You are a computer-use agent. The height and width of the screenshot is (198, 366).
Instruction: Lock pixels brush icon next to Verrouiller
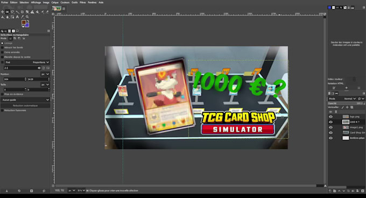[x=343, y=107]
